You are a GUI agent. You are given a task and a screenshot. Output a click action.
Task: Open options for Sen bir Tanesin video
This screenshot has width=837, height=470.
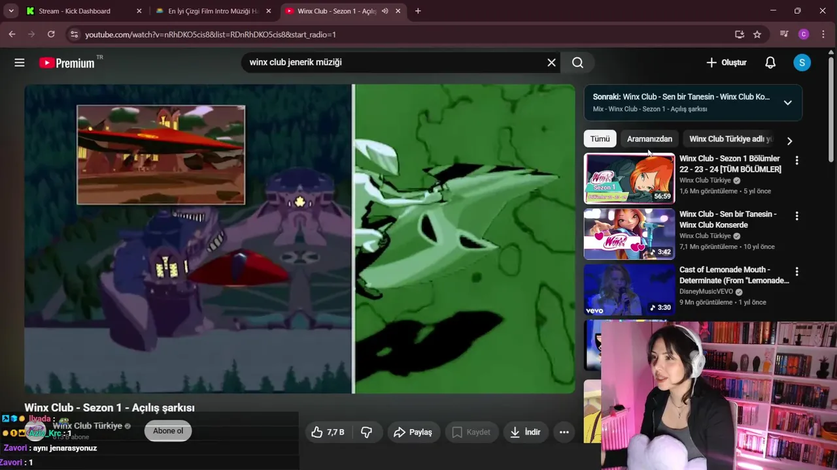click(796, 215)
